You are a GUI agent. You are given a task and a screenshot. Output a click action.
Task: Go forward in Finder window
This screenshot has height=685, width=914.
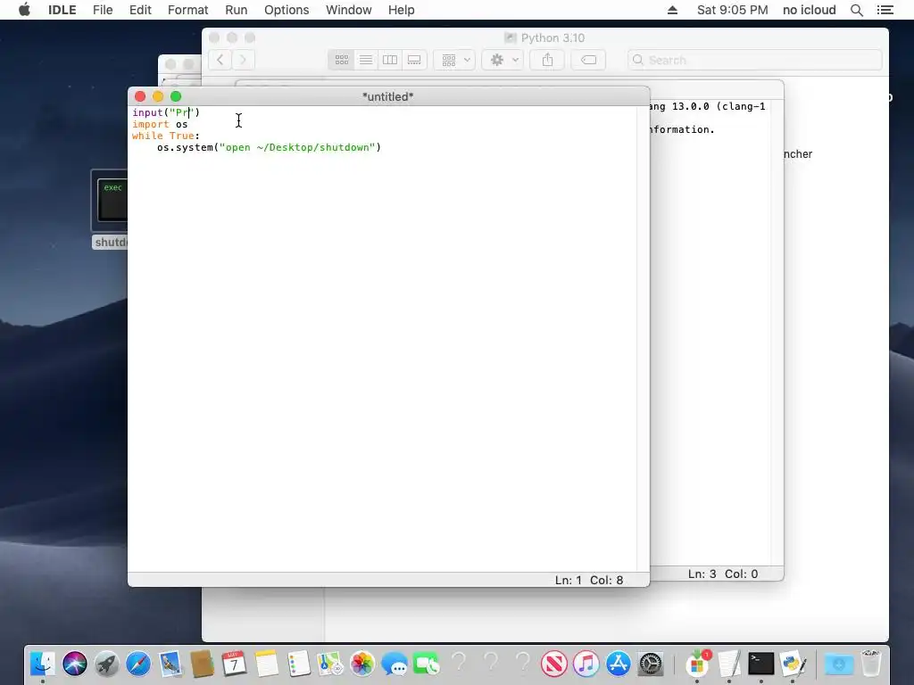point(243,60)
